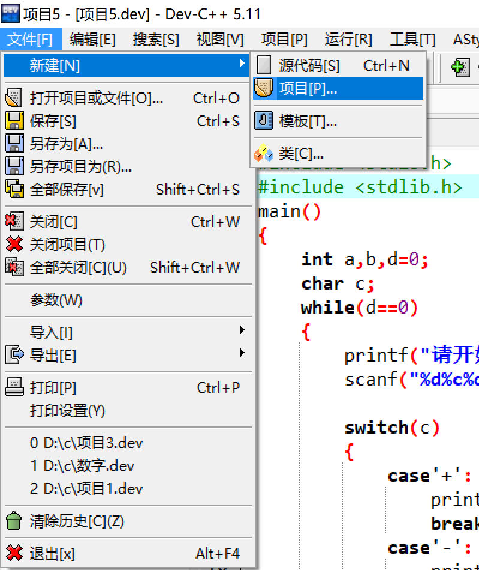This screenshot has width=479, height=570.
Task: Expand the 导出[E] submenu arrow
Action: pyautogui.click(x=242, y=353)
